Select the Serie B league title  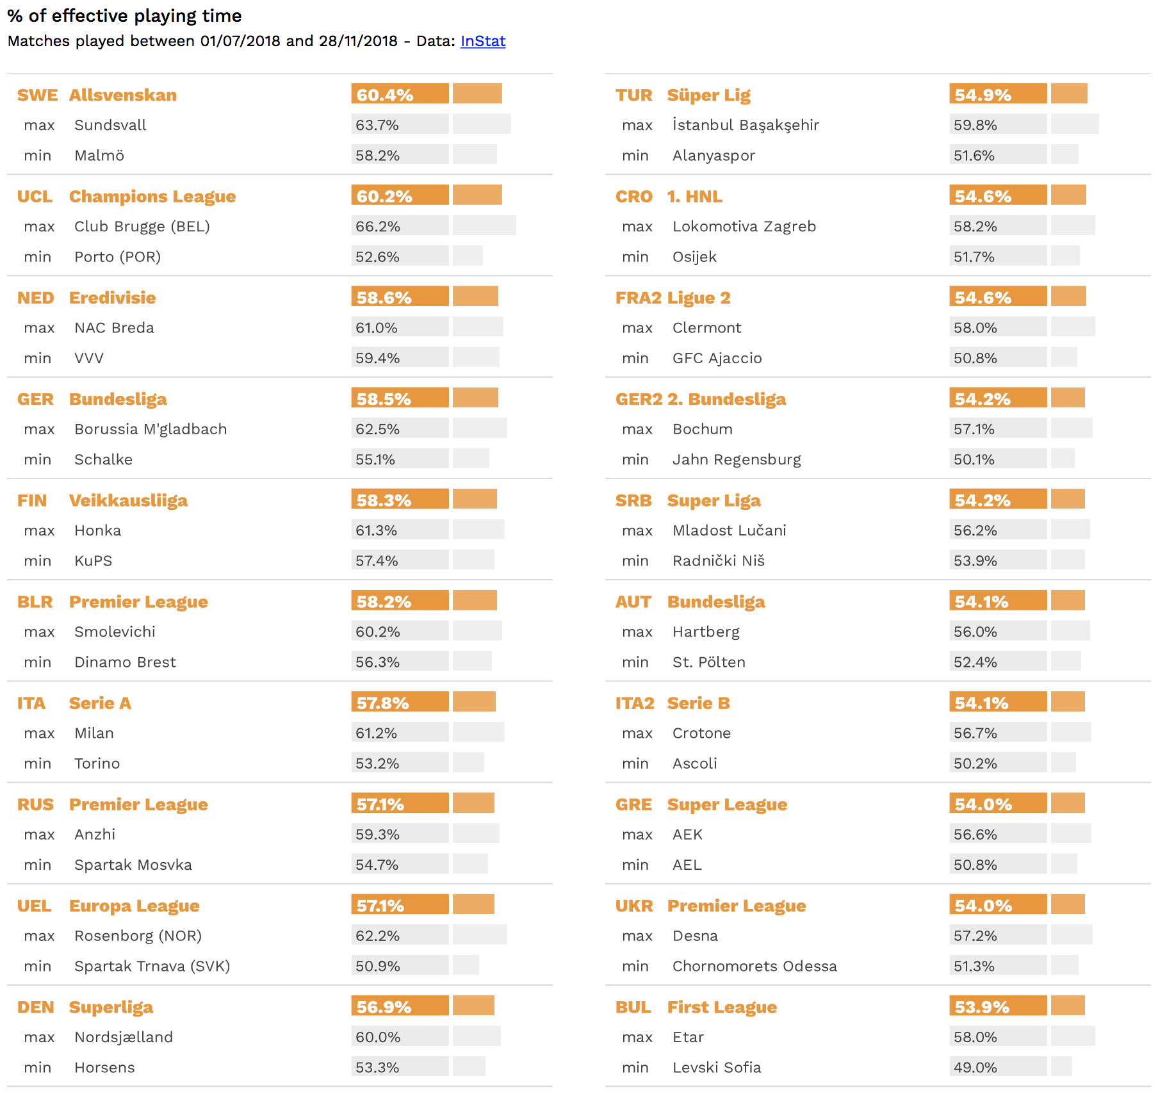[698, 703]
